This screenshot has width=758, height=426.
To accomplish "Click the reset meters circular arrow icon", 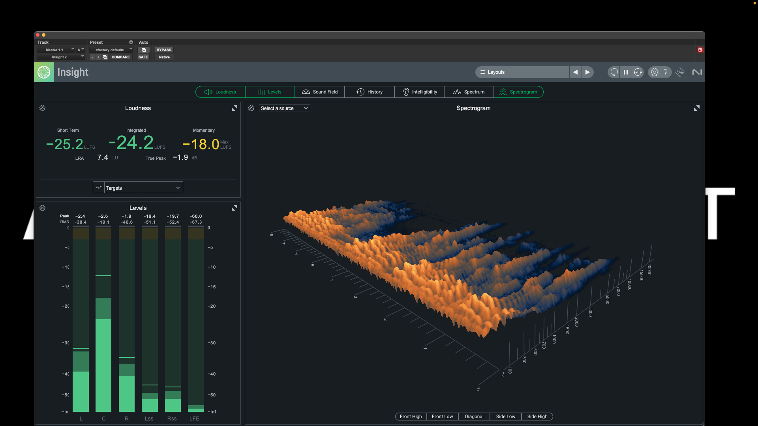I will point(614,72).
